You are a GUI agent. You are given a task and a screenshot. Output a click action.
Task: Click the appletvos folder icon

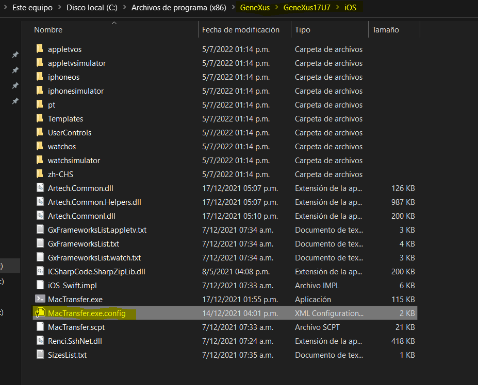[40, 49]
